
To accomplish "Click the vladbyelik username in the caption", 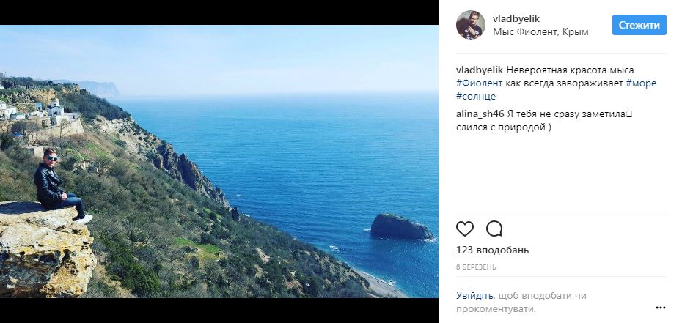I will [480, 70].
